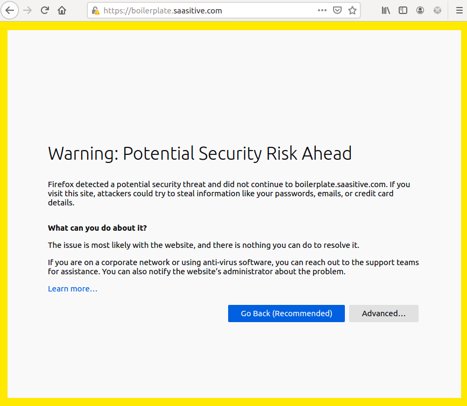Click the Forward arrow button

[27, 10]
